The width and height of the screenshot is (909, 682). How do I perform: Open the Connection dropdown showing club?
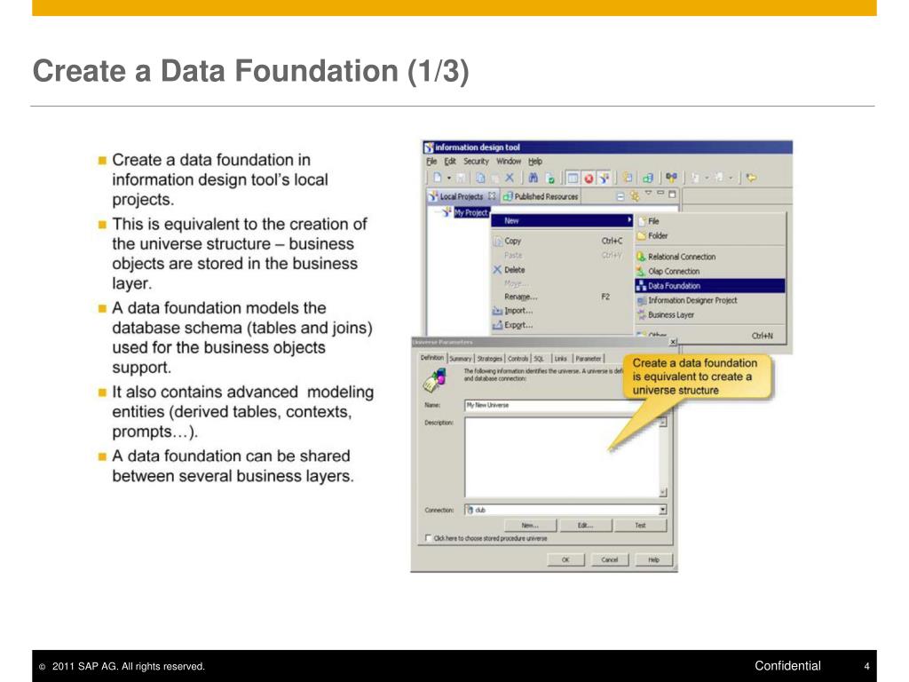pos(662,511)
